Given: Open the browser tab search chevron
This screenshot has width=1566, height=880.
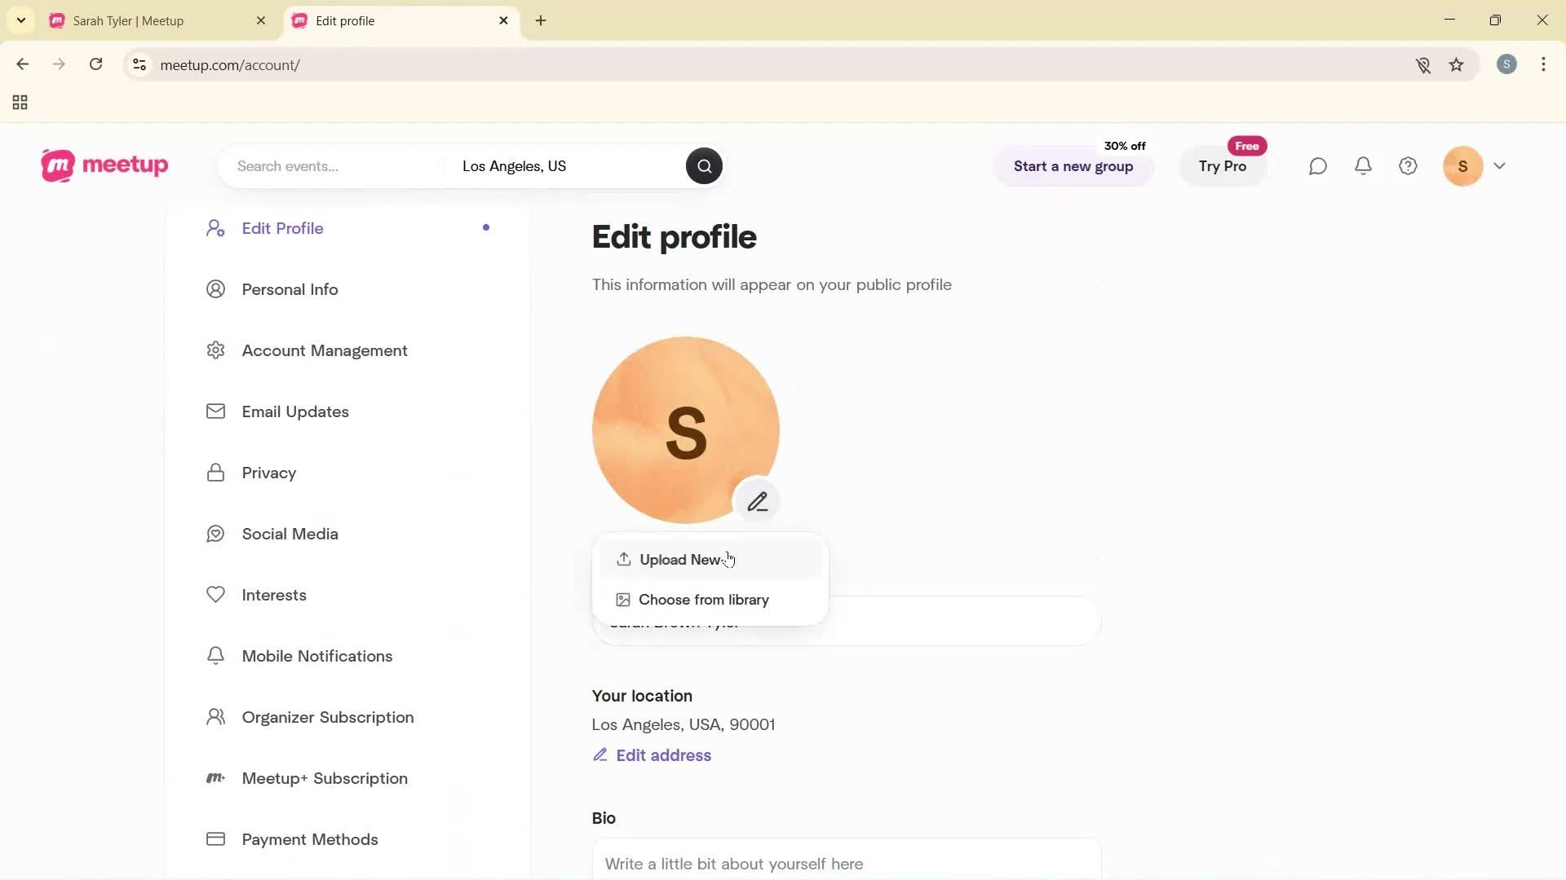Looking at the screenshot, I should pos(20,20).
